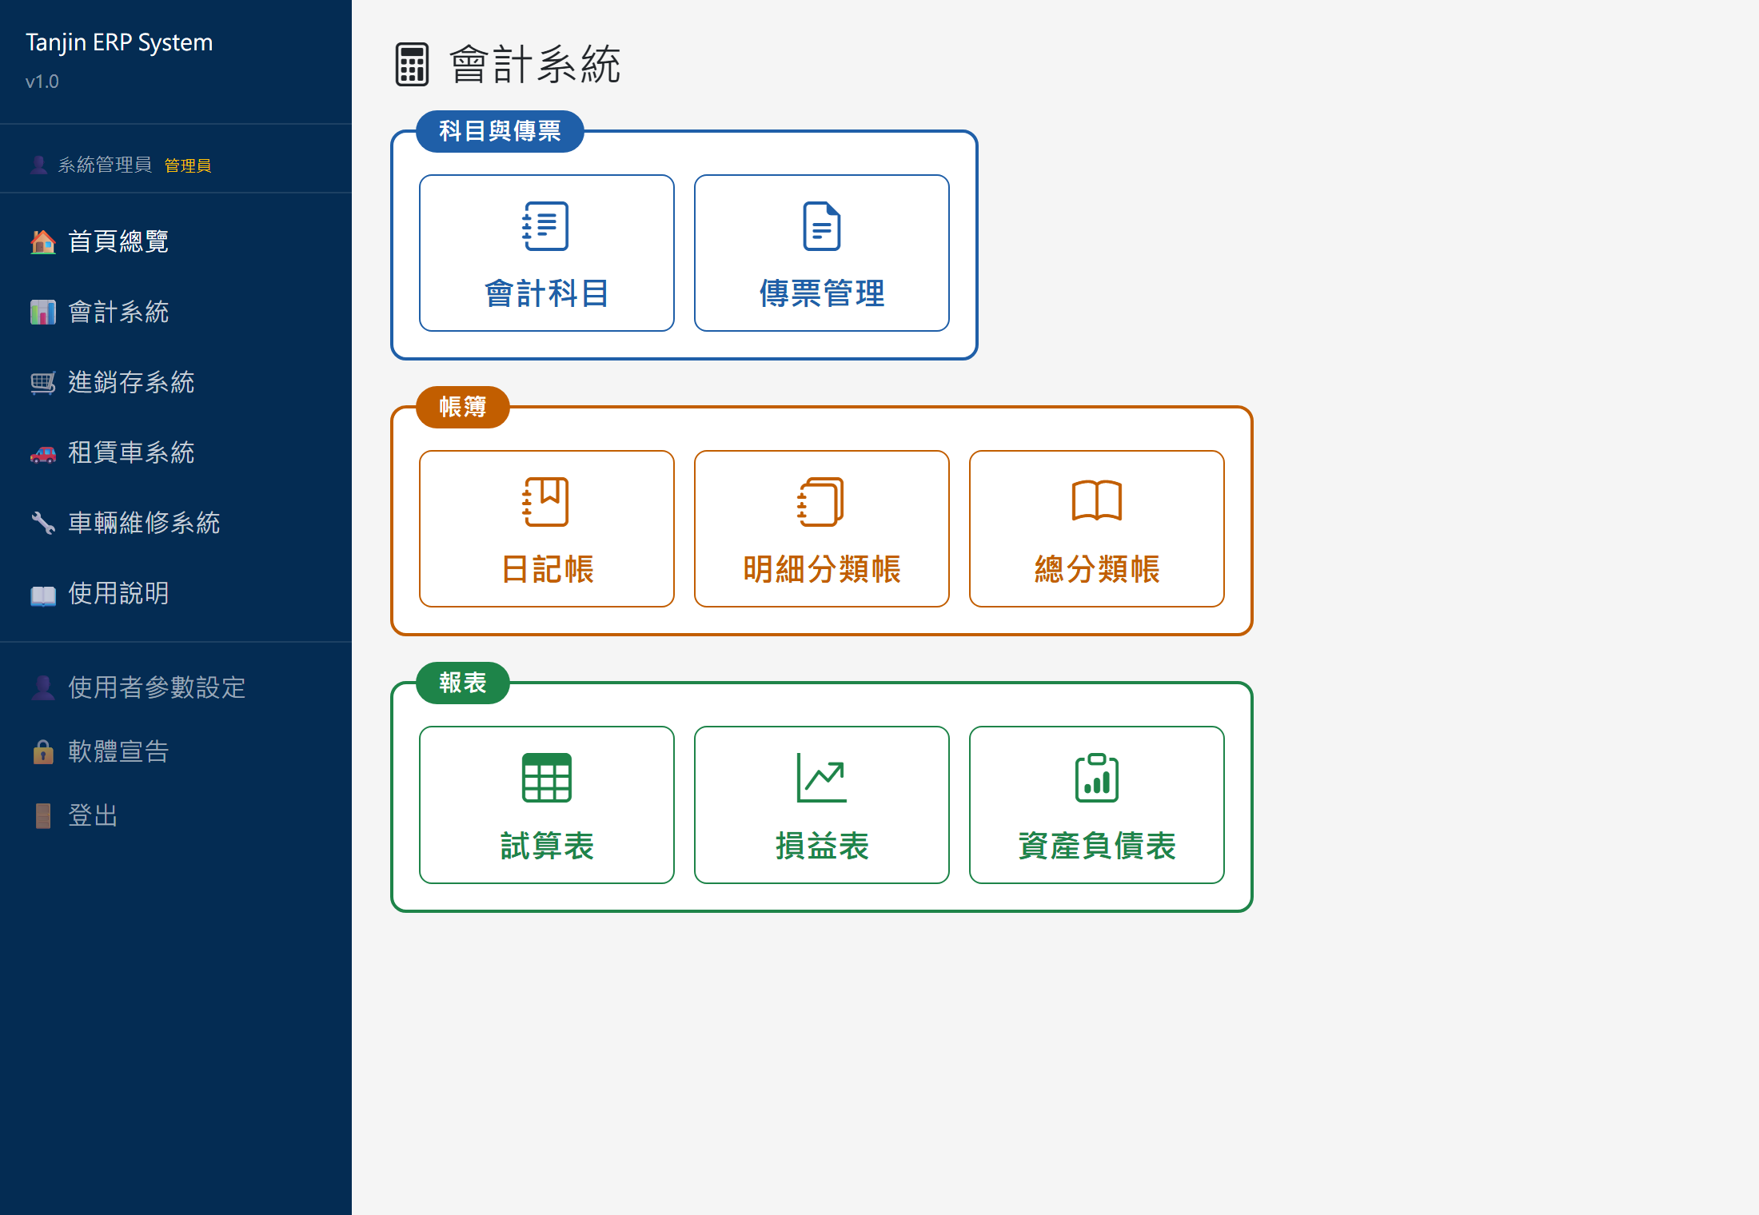Click the 資產負債表 clipboard chart icon
Image resolution: width=1759 pixels, height=1215 pixels.
click(x=1096, y=778)
